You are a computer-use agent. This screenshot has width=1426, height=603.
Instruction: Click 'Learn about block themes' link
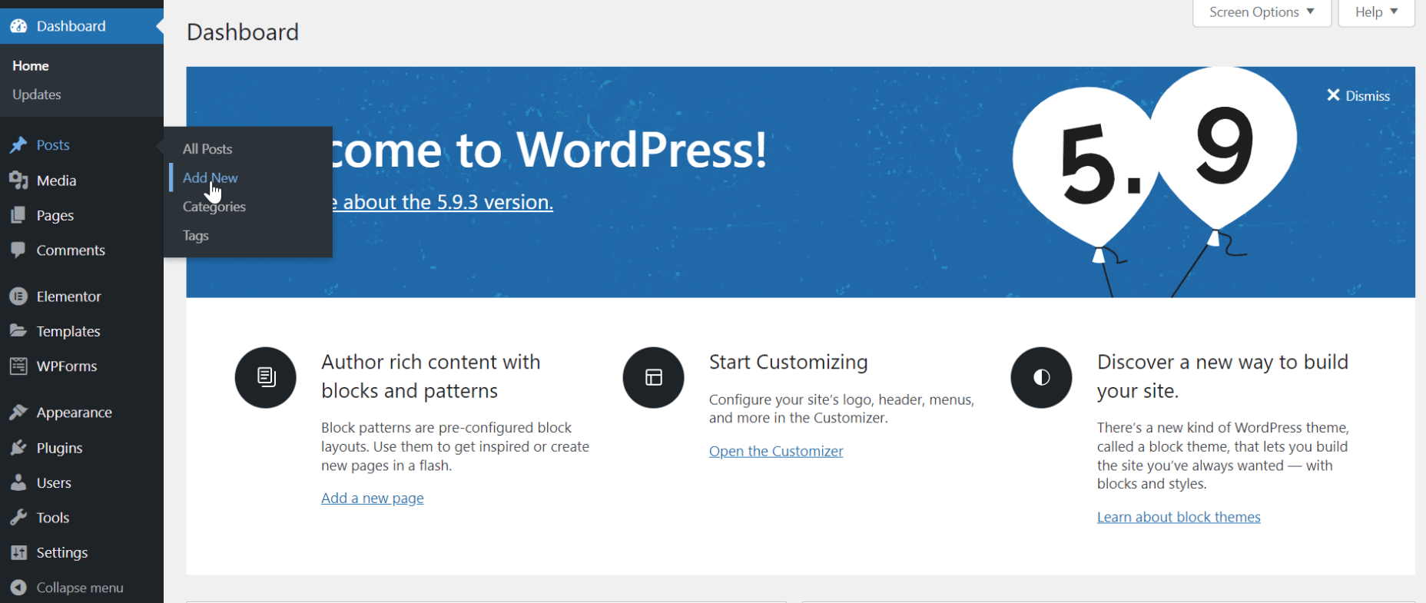click(x=1179, y=517)
